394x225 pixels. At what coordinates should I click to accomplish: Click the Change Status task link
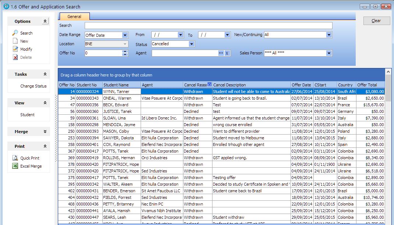click(34, 86)
